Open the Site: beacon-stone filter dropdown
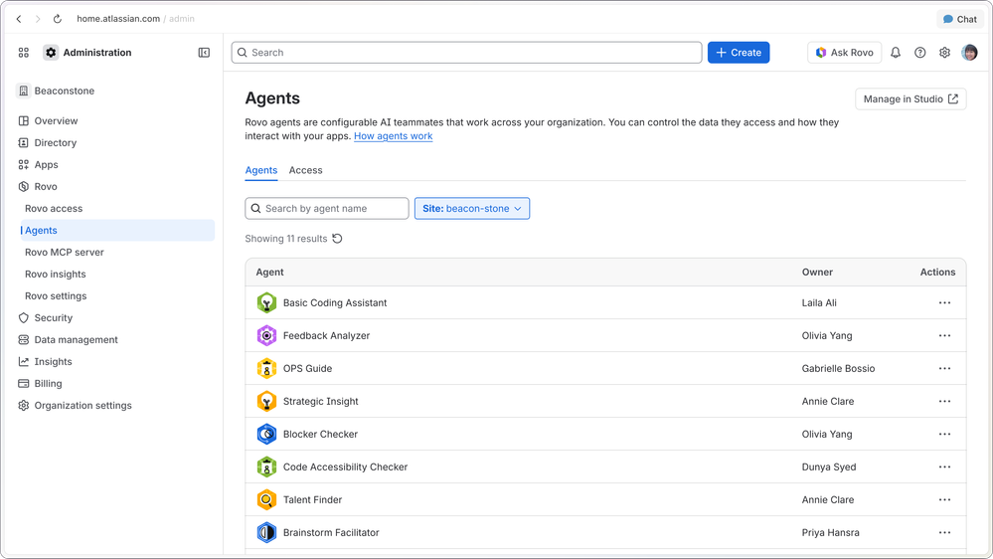The image size is (993, 559). pos(472,209)
